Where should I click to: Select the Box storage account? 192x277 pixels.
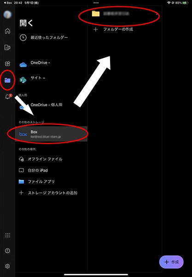tap(51, 134)
